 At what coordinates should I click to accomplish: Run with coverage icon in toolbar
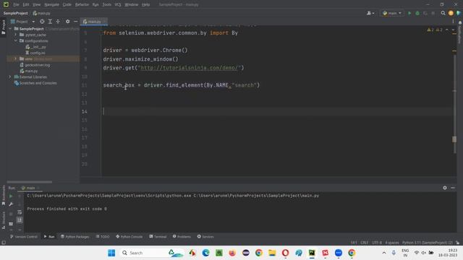click(425, 13)
